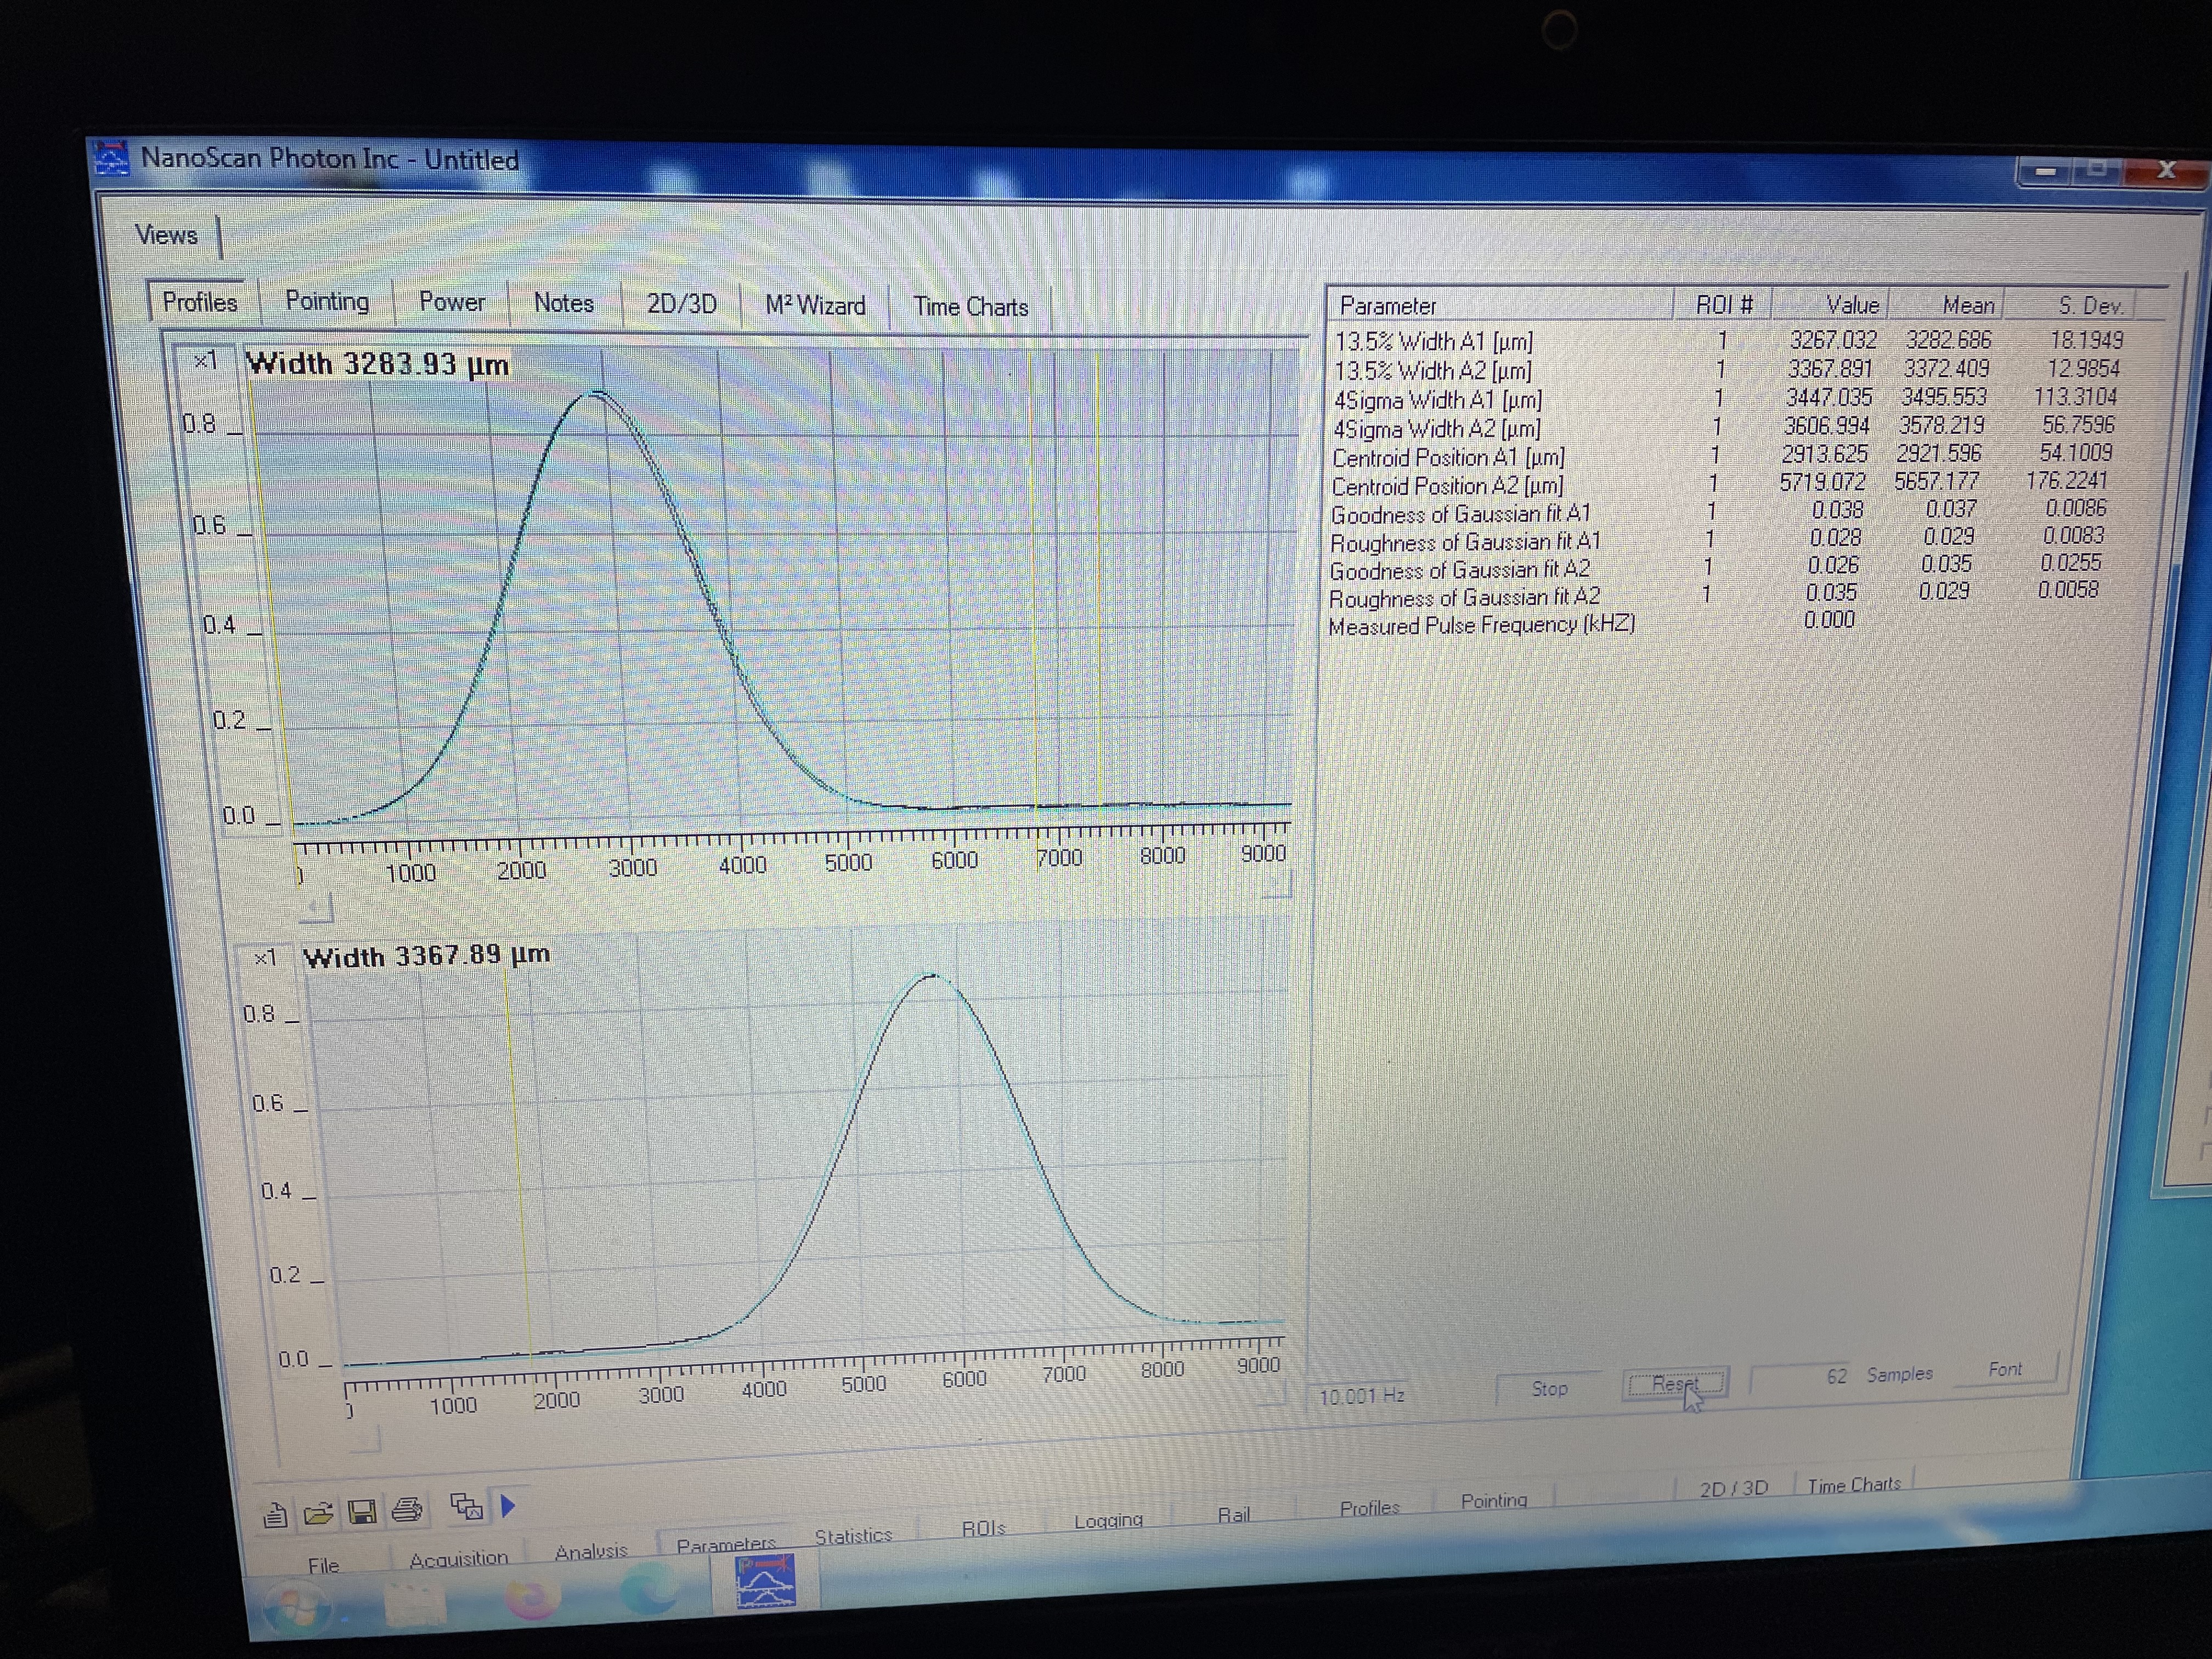The height and width of the screenshot is (1659, 2212).
Task: Select the Parameters ribbon tab
Action: [x=726, y=1545]
